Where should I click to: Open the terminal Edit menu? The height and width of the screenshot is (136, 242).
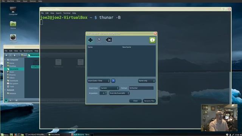[47, 13]
